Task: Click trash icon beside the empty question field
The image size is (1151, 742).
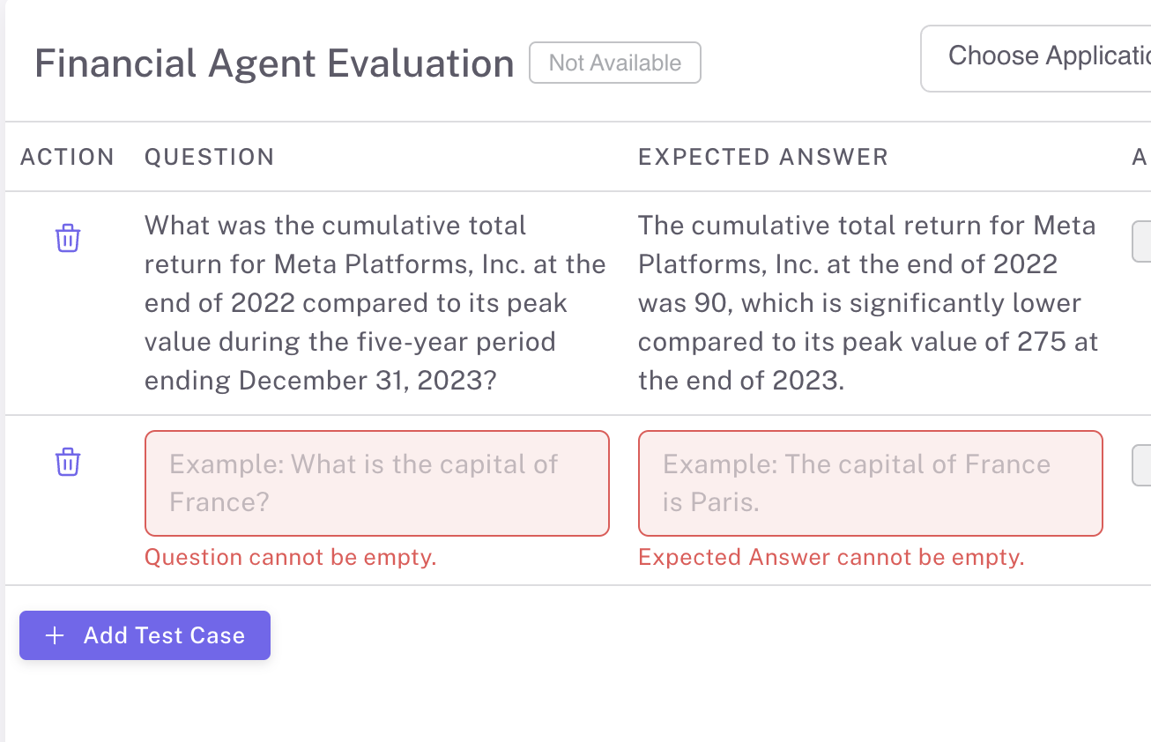Action: point(68,462)
